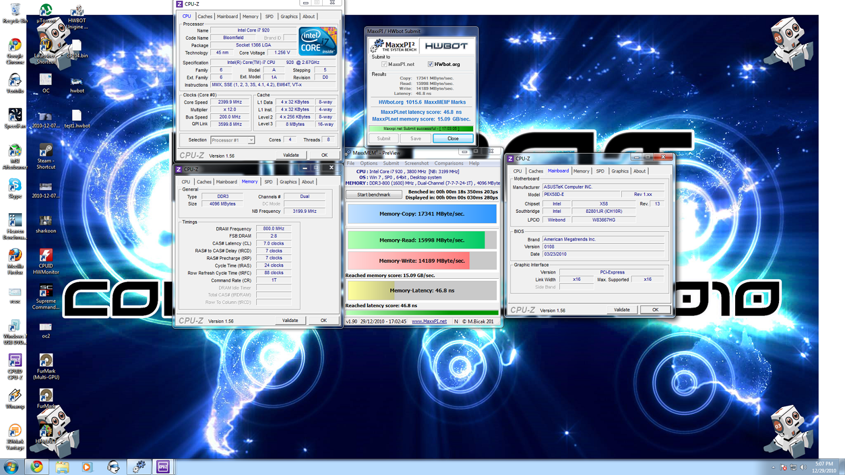The width and height of the screenshot is (845, 475).
Task: Open the Processor #1 selection dropdown
Action: (232, 140)
